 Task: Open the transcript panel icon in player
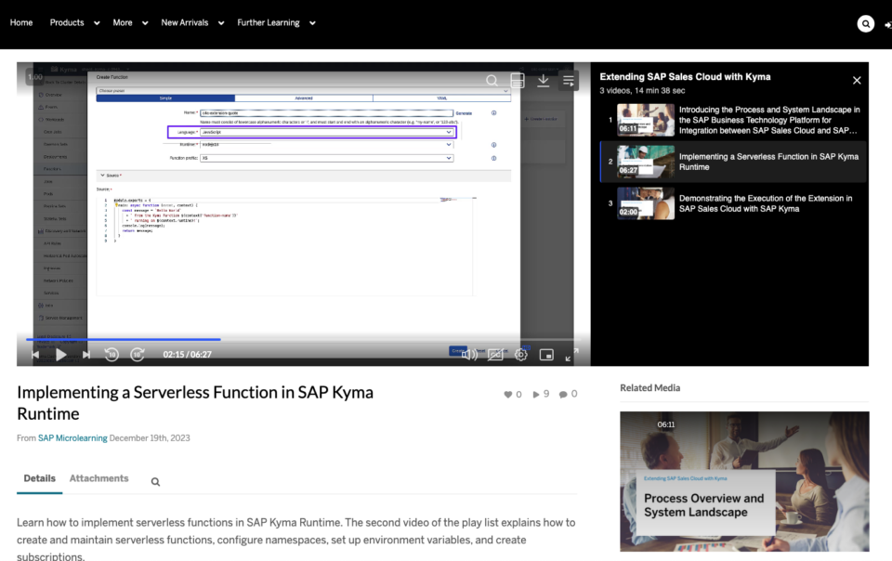tap(518, 81)
